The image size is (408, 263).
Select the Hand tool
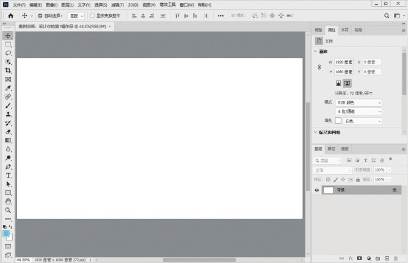pyautogui.click(x=8, y=201)
